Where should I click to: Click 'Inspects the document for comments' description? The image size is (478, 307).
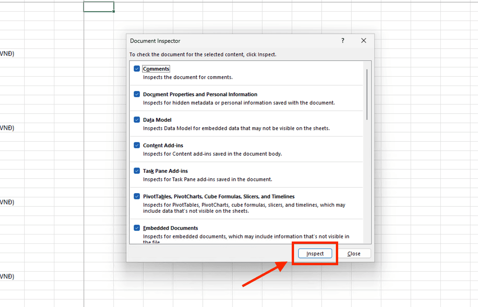coord(188,77)
